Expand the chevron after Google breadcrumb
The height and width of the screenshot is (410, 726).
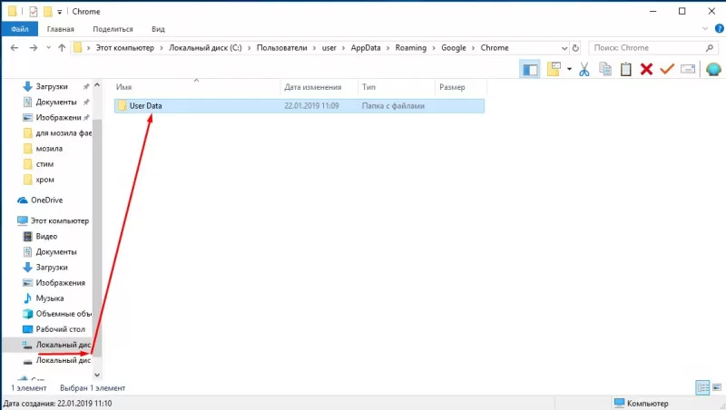click(473, 48)
